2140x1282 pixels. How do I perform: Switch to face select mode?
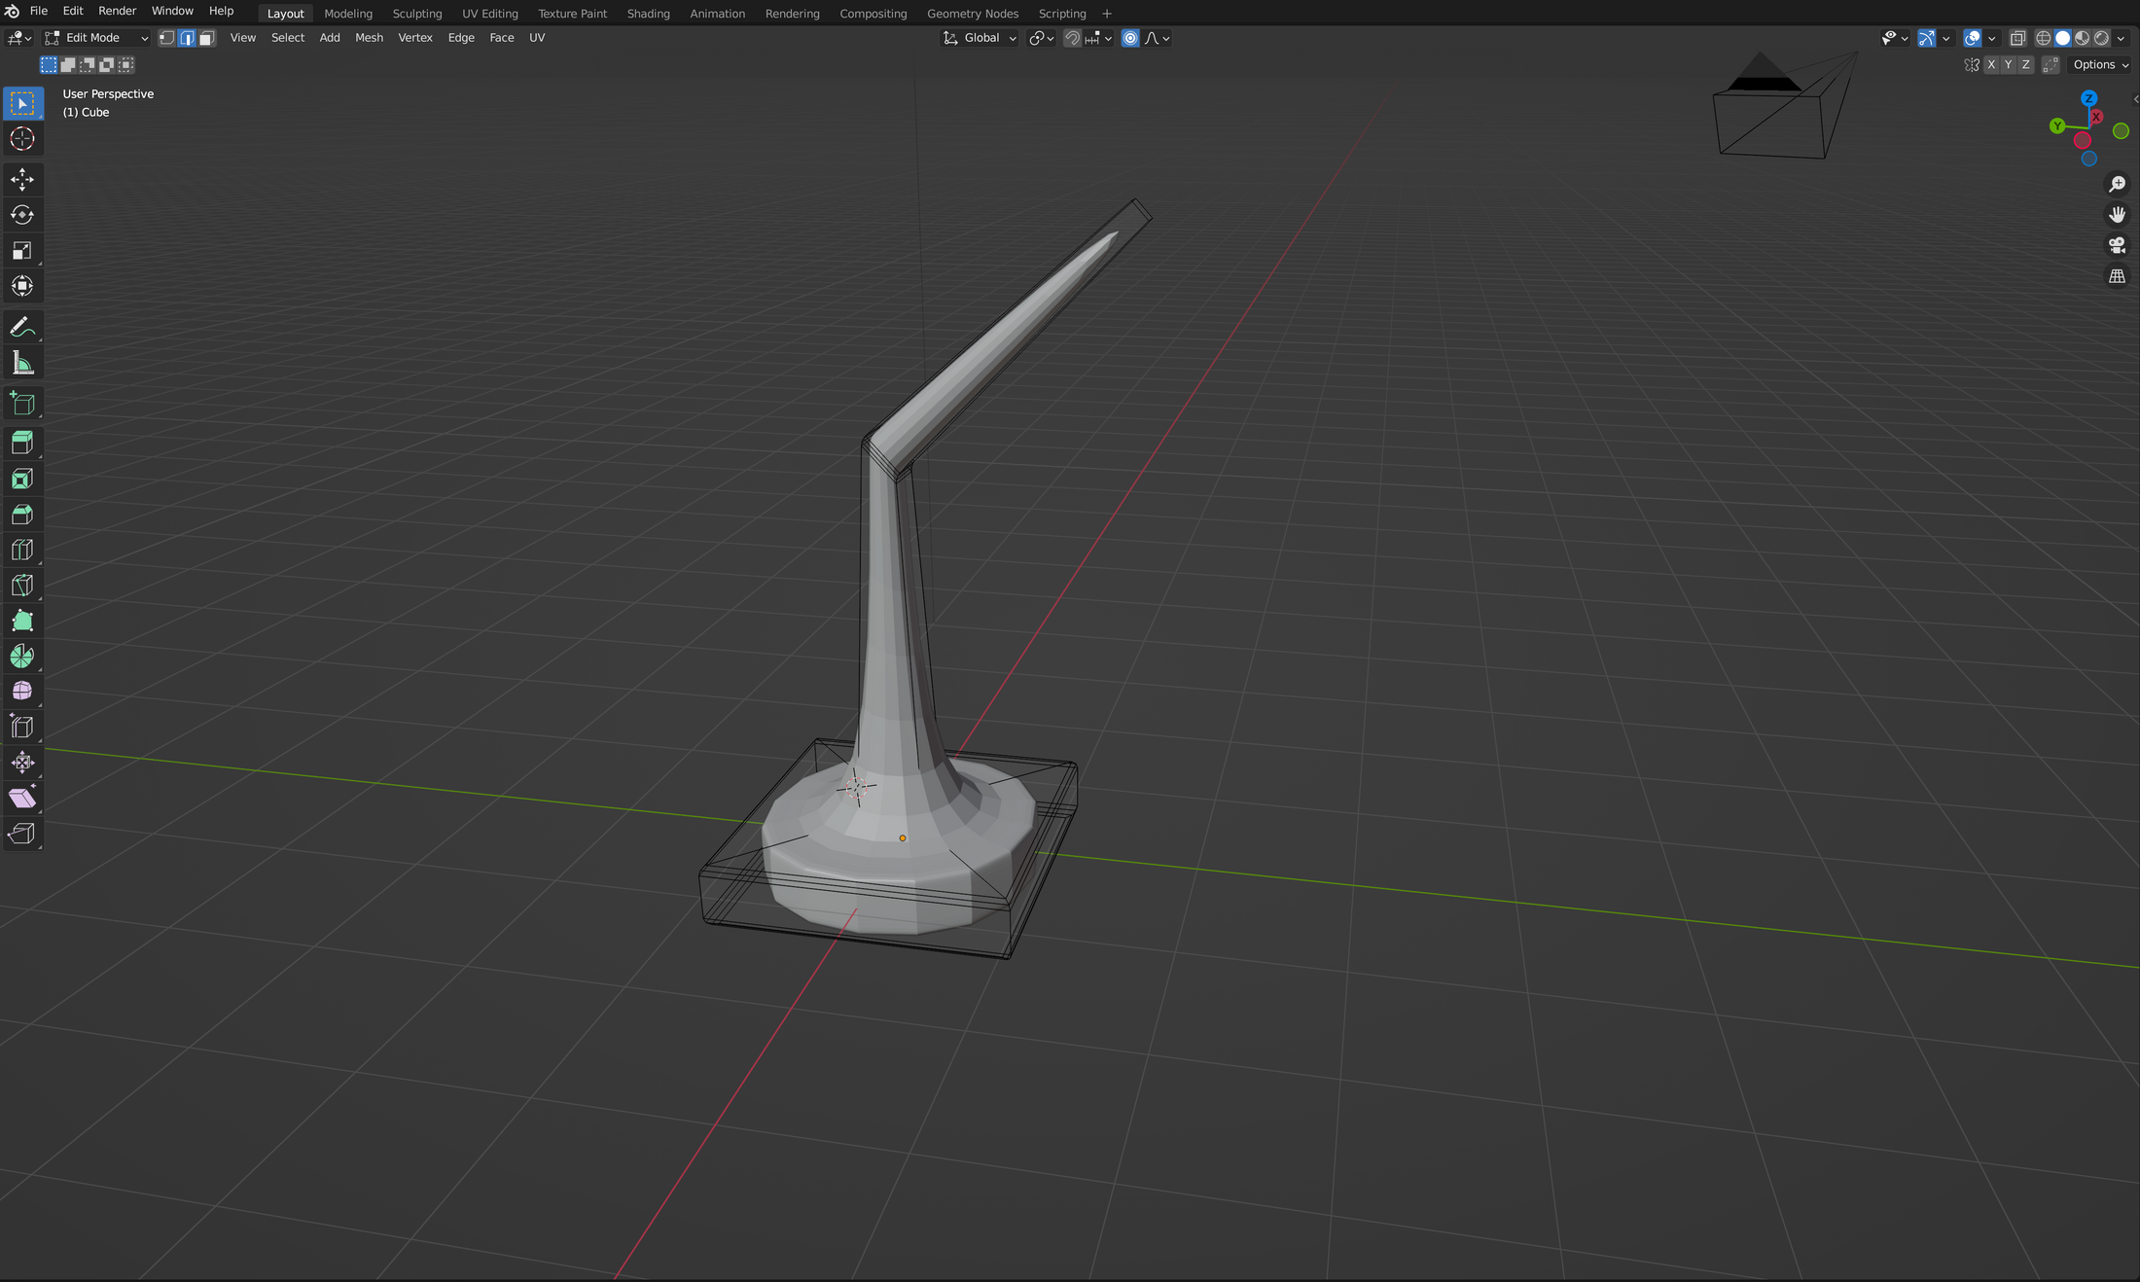point(206,38)
